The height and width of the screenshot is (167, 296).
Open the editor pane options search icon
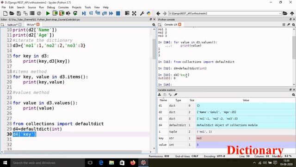pyautogui.click(x=154, y=25)
